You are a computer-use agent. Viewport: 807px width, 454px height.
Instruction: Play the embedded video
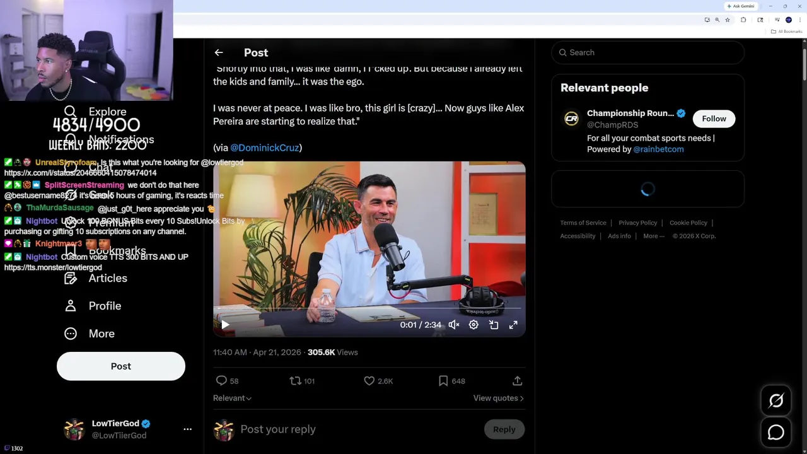225,325
